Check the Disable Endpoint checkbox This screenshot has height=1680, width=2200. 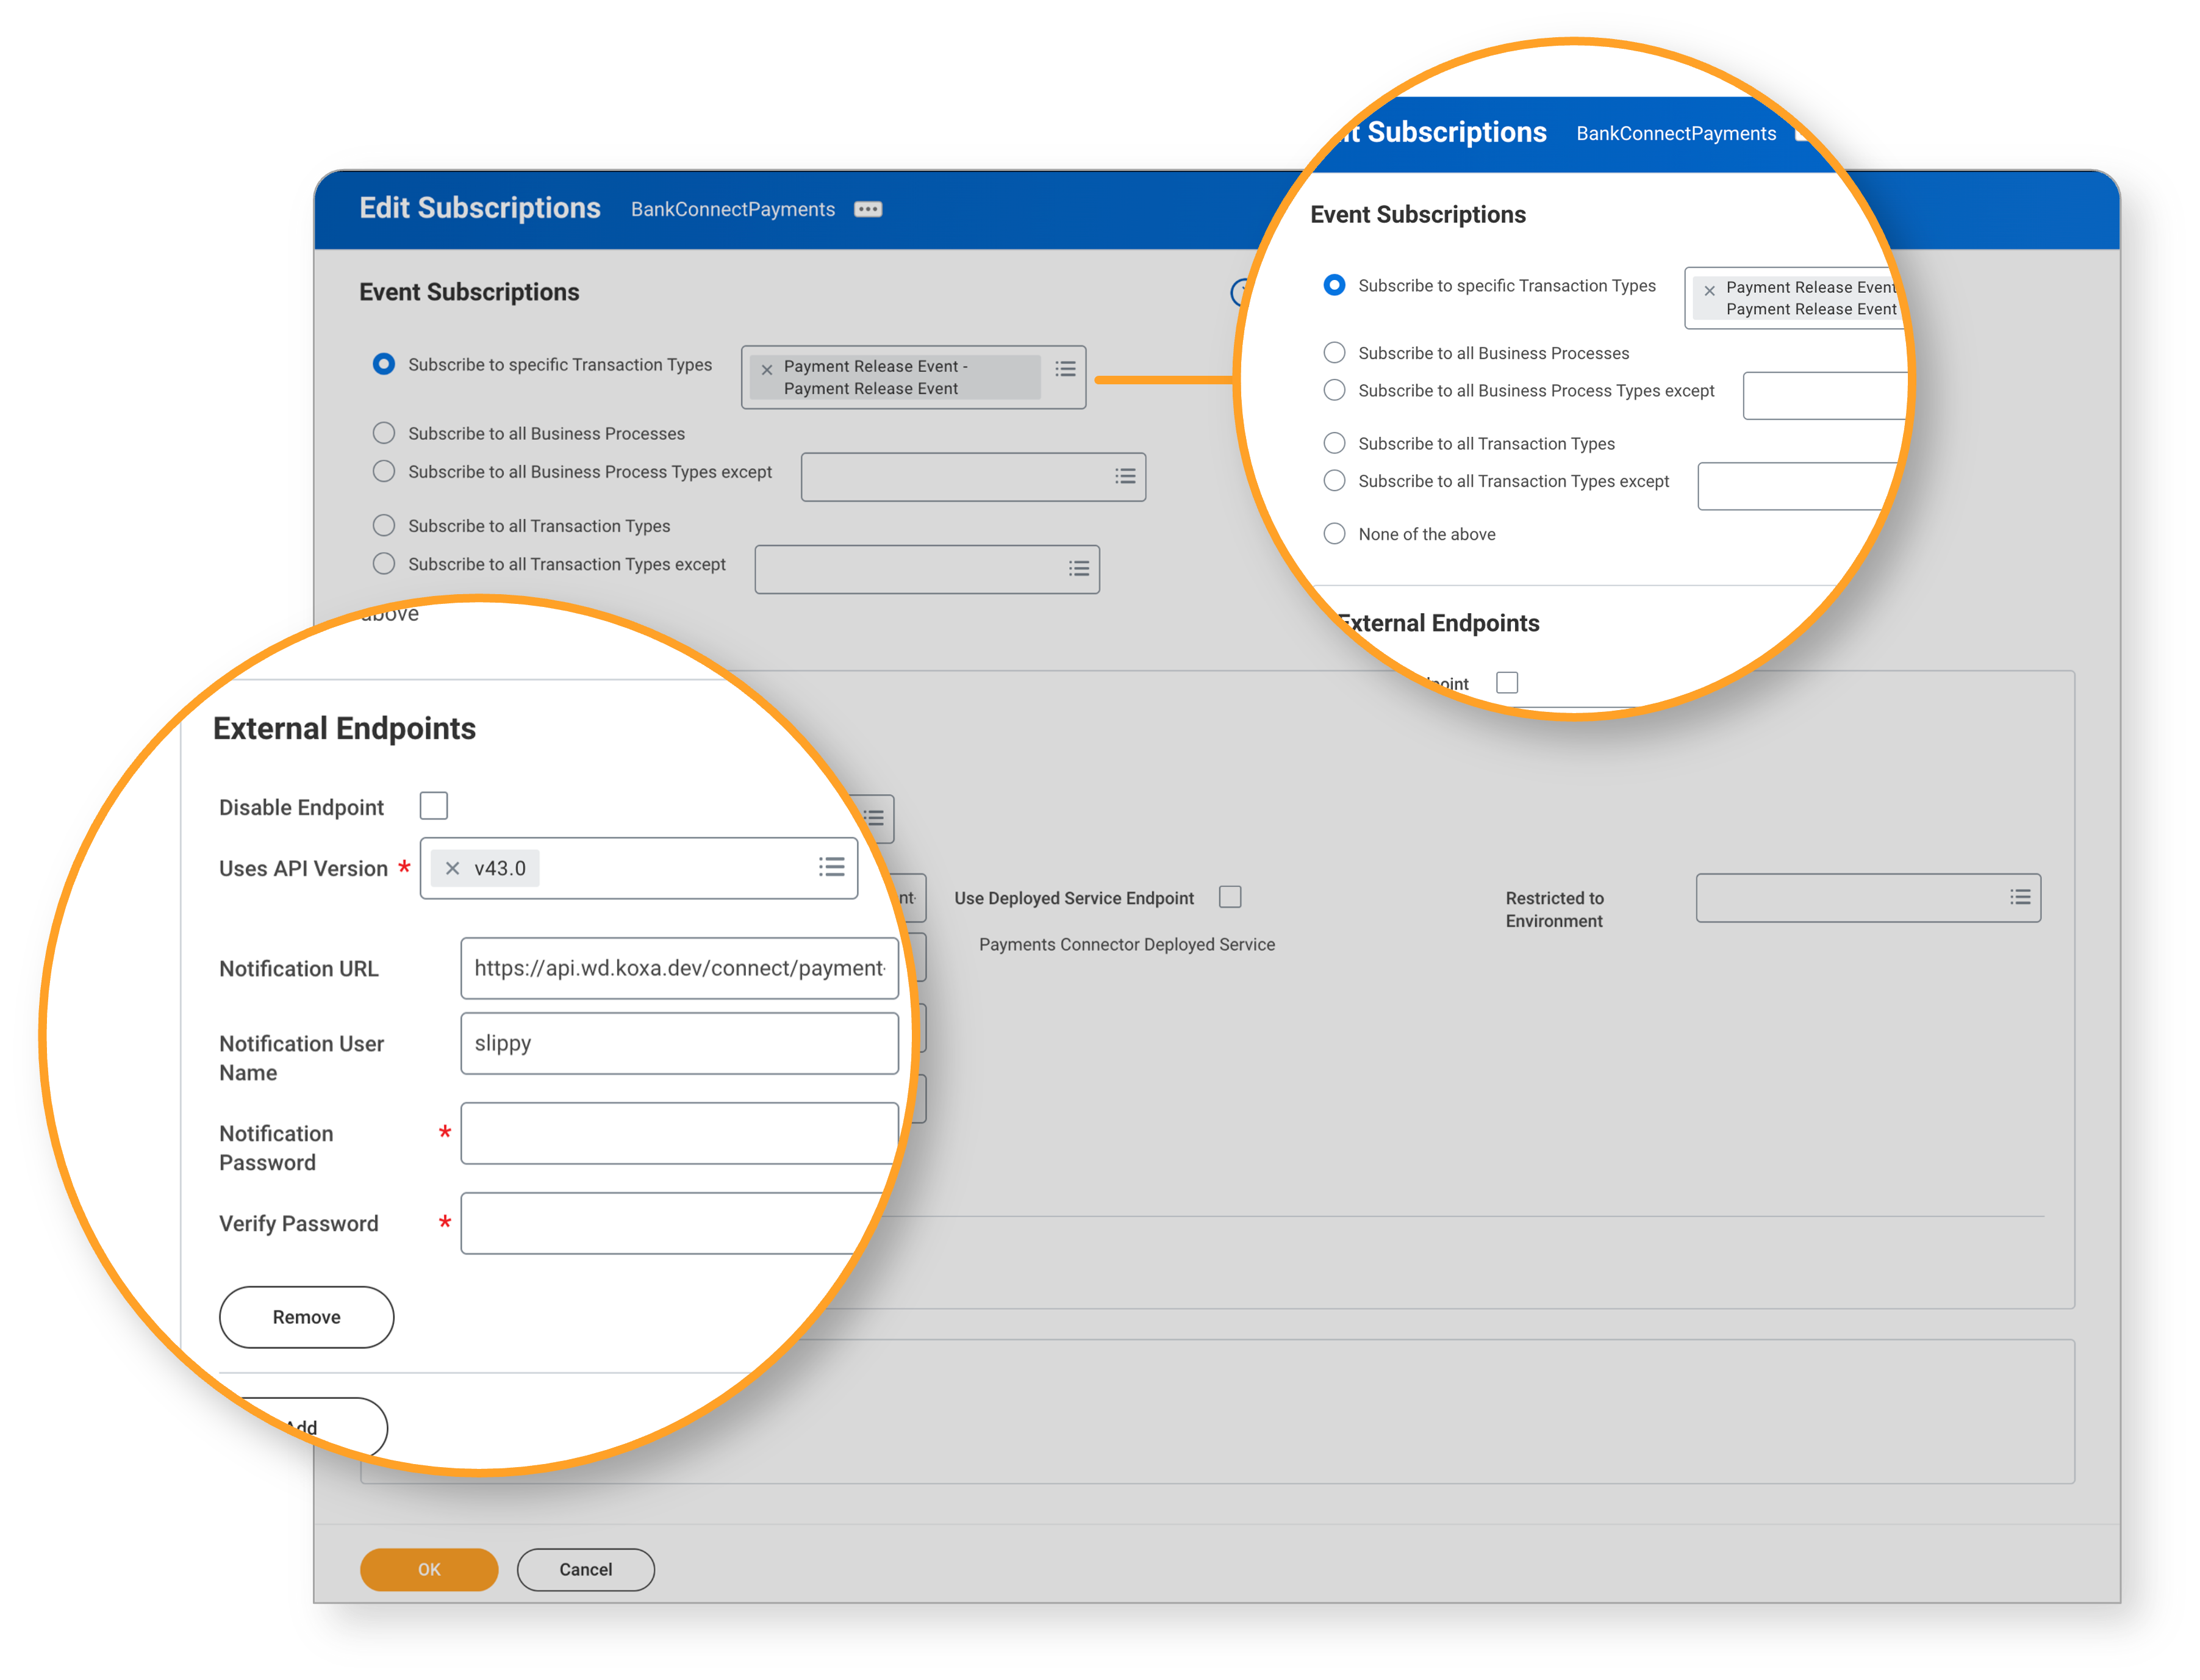434,805
